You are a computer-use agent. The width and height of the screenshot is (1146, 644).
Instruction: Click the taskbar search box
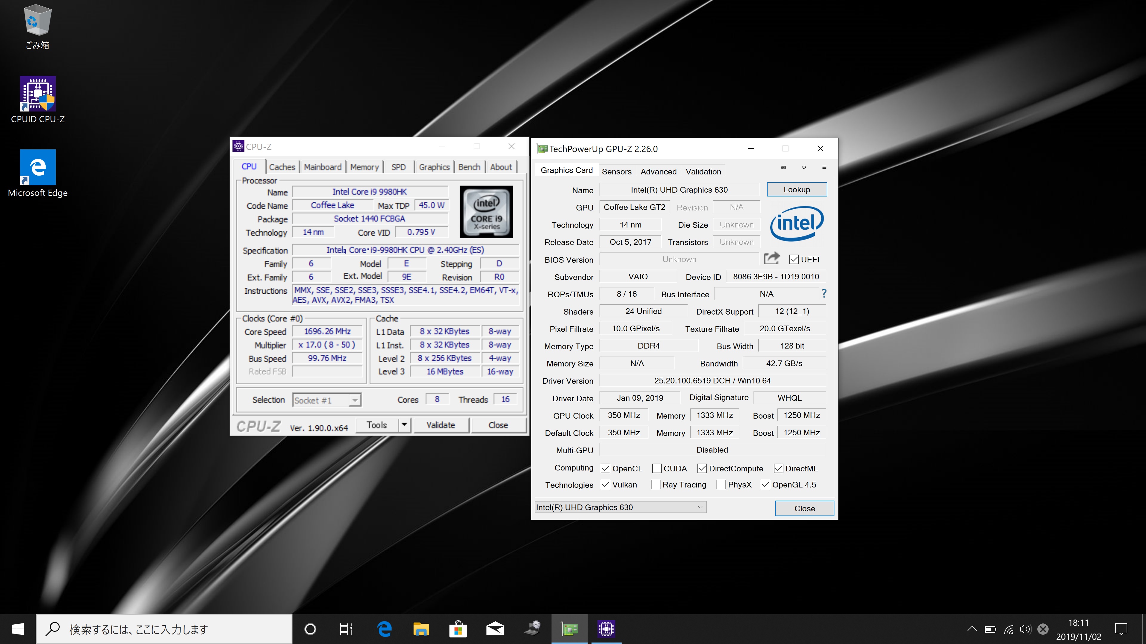click(164, 629)
